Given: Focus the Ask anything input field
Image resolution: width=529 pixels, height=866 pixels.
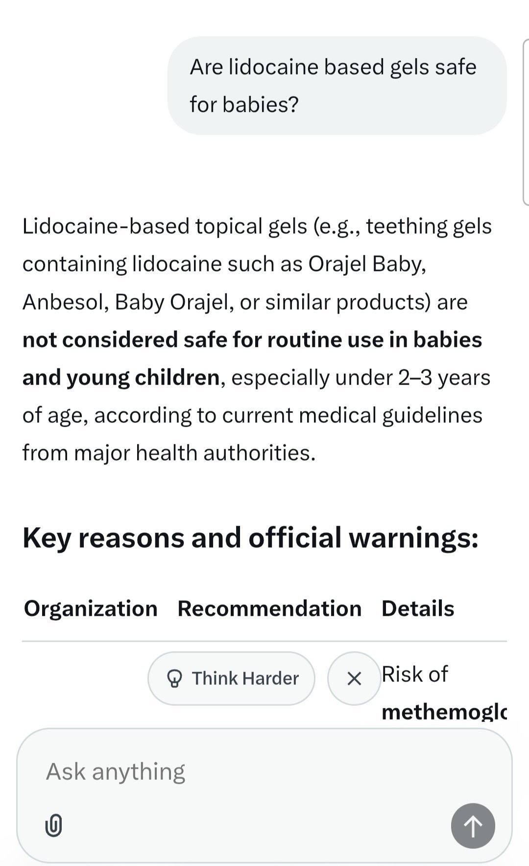Looking at the screenshot, I should click(245, 771).
